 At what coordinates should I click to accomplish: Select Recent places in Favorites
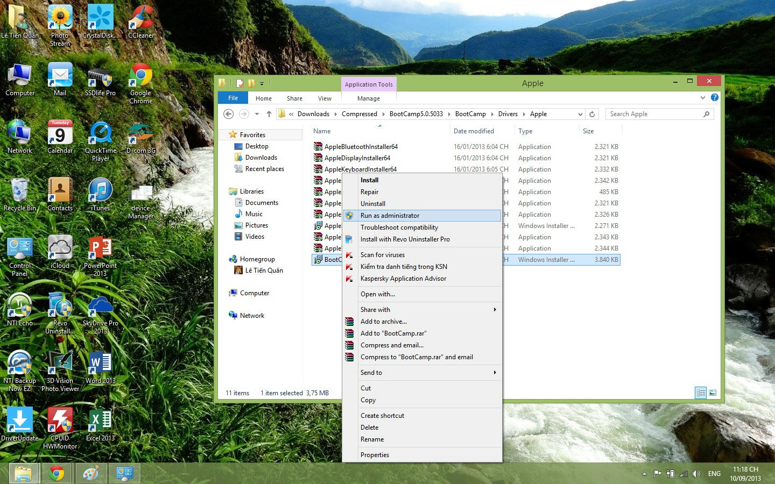click(x=264, y=168)
